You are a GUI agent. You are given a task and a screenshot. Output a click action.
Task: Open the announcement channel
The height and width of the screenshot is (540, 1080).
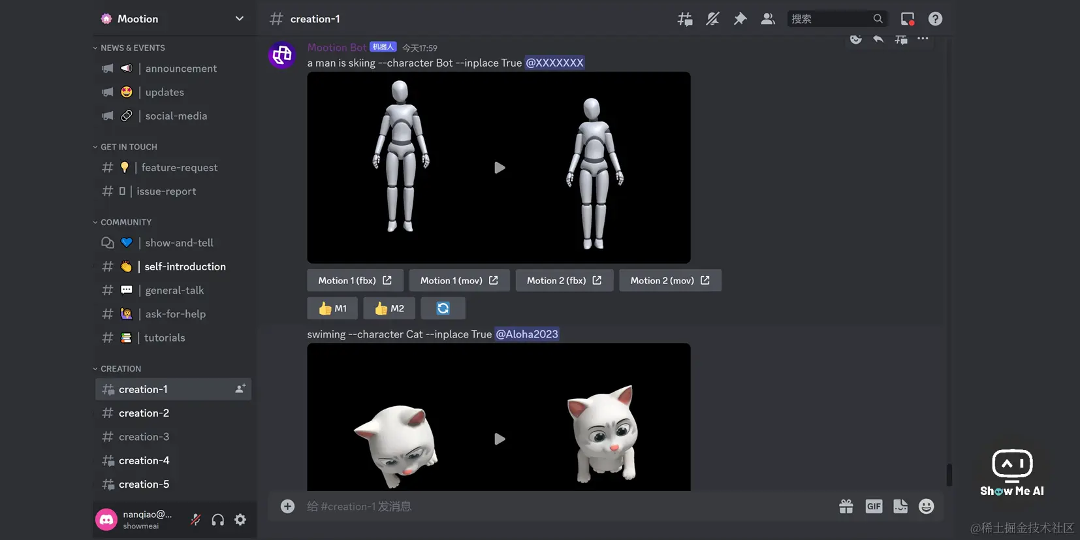pos(173,69)
